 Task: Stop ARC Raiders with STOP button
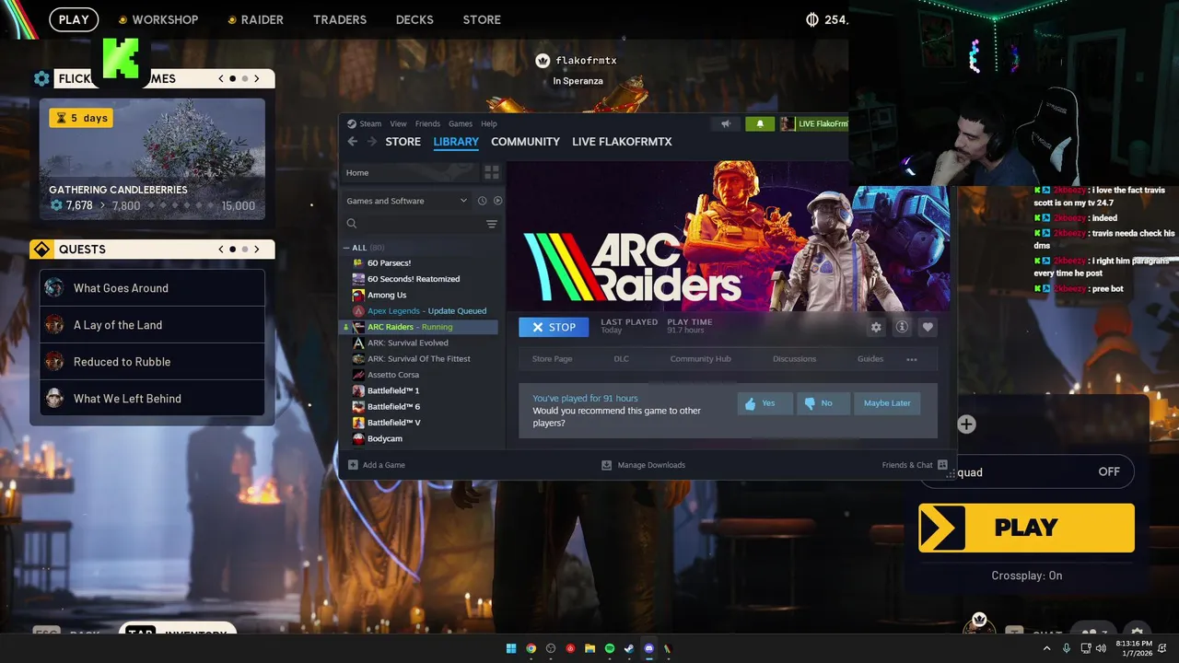point(554,327)
